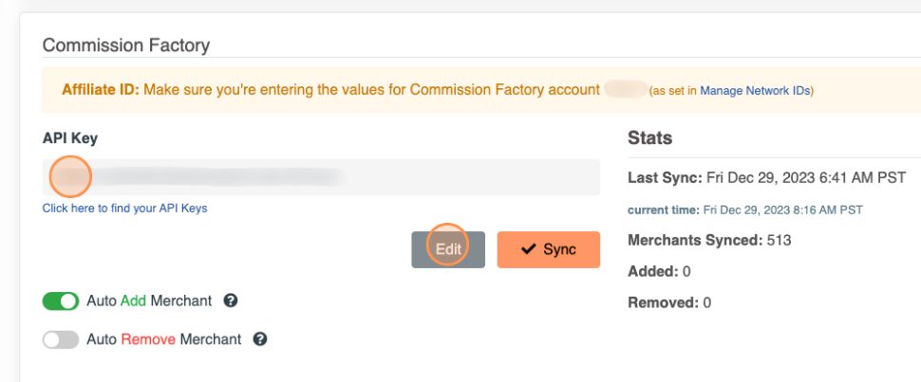
Task: Click the Commission Factory section heading
Action: pyautogui.click(x=126, y=45)
